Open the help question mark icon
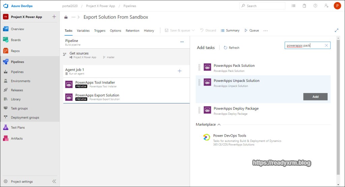Screen dimensions: 345x187 (315, 6)
